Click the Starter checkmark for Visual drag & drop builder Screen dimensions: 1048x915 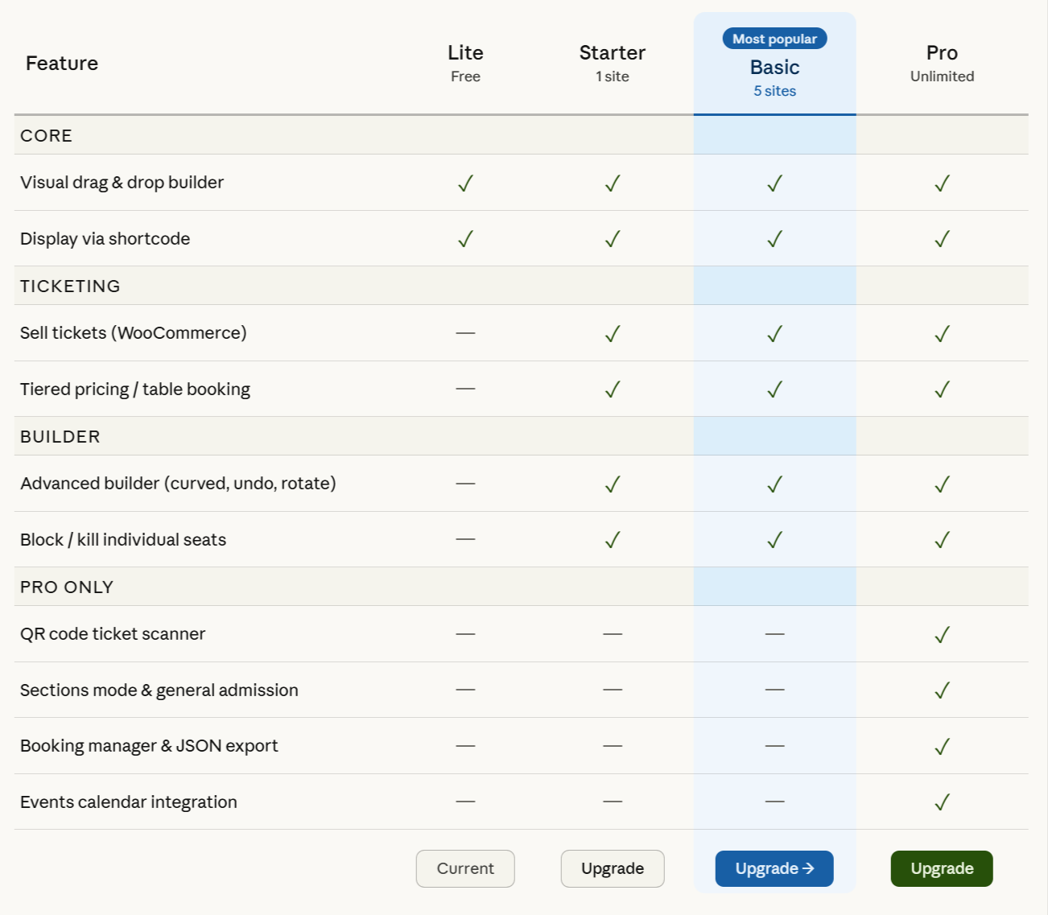613,183
